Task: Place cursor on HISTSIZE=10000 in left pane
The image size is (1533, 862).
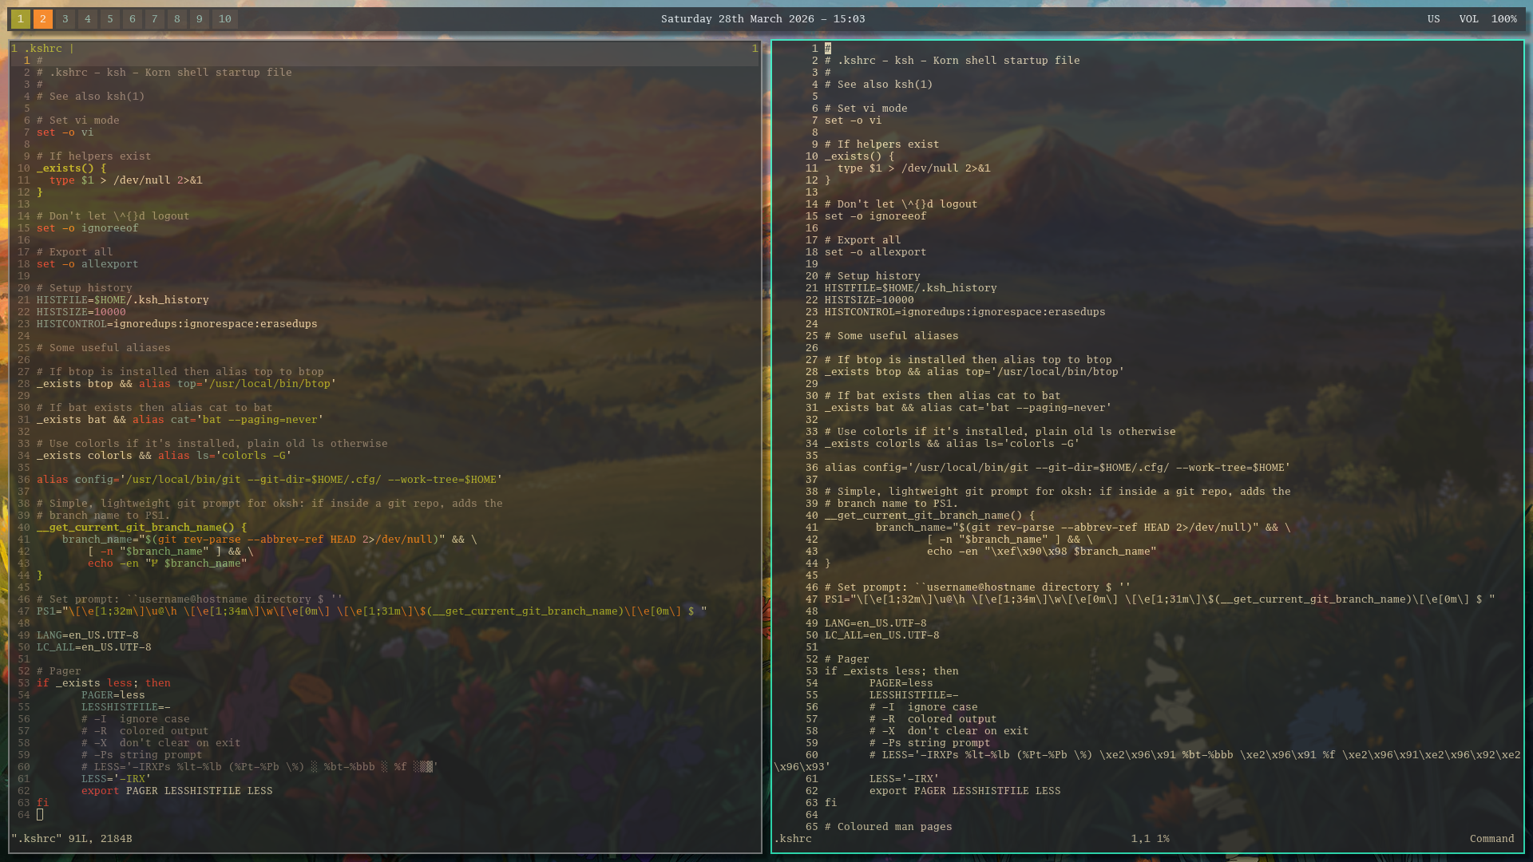Action: click(x=81, y=312)
